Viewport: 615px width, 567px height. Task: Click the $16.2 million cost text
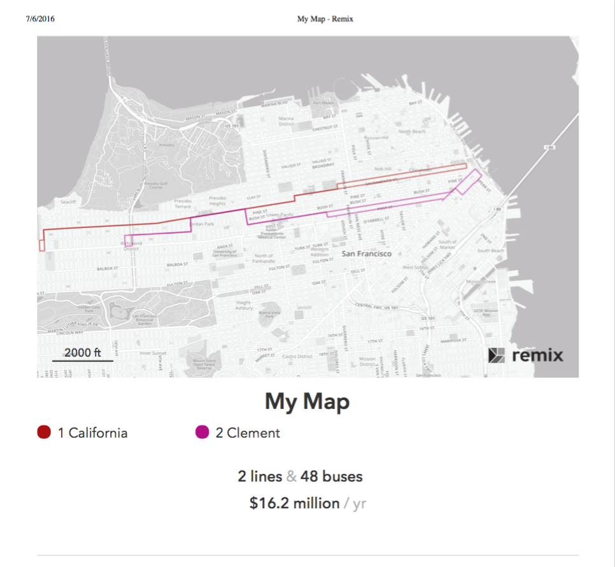click(x=295, y=503)
